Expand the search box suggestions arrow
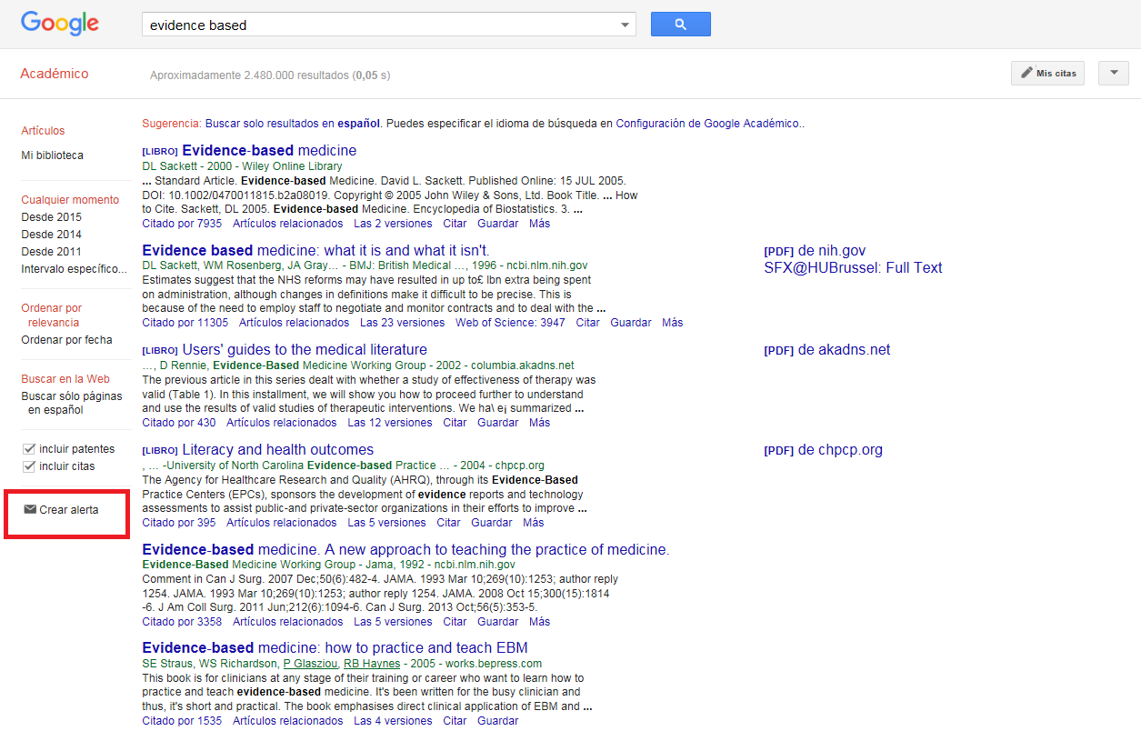 pos(625,25)
